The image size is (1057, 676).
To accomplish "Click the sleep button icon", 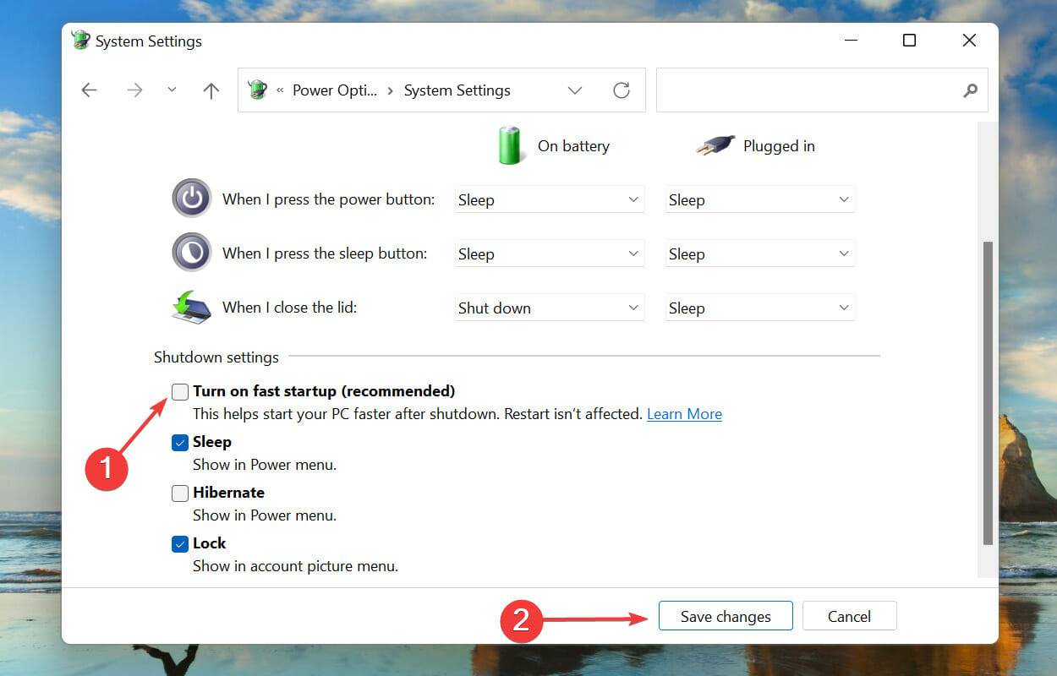I will tap(191, 253).
